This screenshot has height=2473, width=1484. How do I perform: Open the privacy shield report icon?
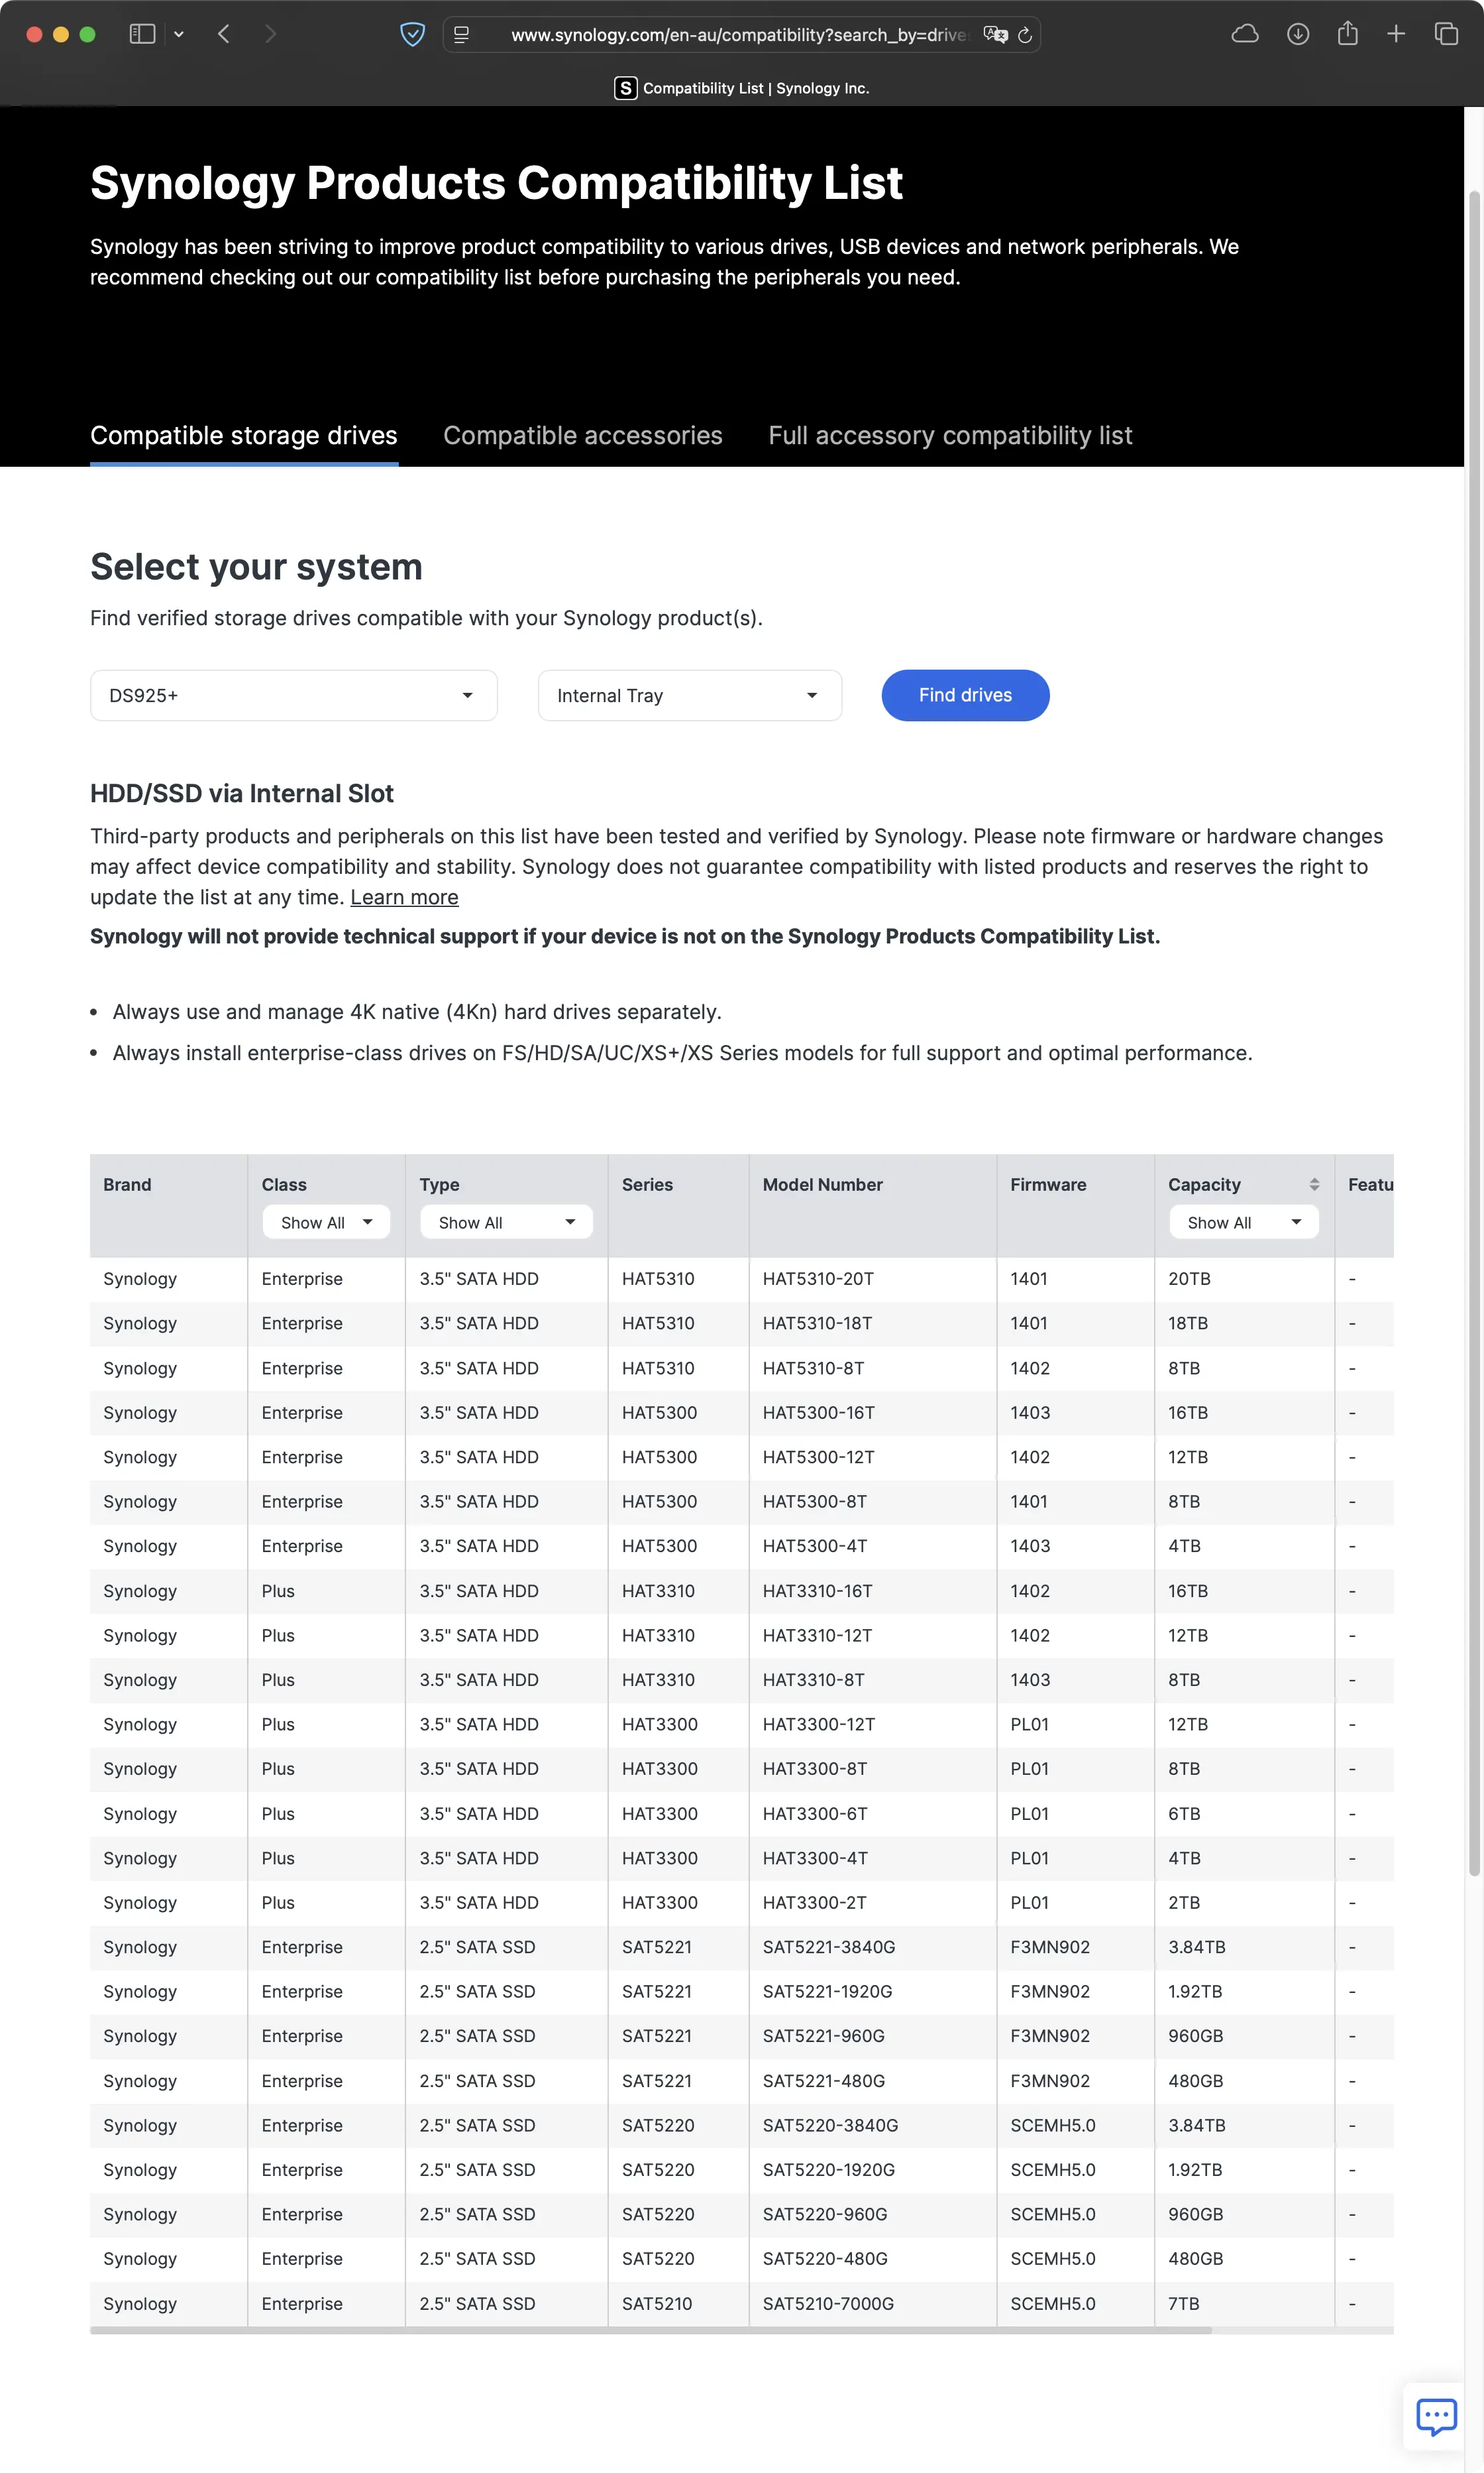pyautogui.click(x=412, y=35)
